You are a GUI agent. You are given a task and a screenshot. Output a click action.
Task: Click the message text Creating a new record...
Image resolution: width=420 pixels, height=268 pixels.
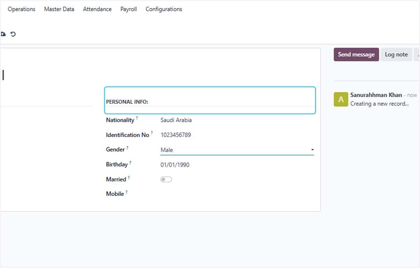(379, 104)
